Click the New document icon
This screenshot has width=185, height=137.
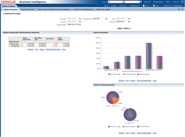[144, 6]
